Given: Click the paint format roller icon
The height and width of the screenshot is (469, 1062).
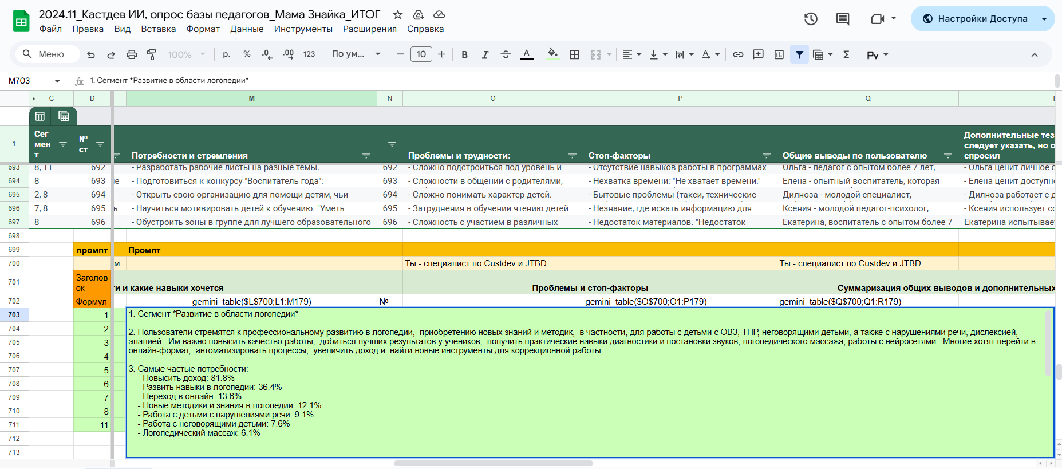Looking at the screenshot, I should [152, 54].
